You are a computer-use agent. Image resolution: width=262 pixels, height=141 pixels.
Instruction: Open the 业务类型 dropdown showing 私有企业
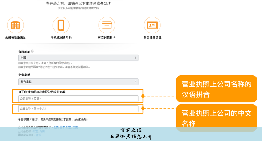[x=78, y=82]
